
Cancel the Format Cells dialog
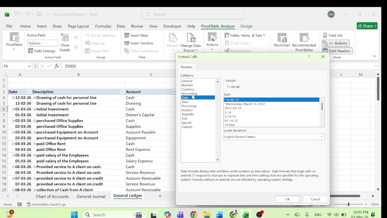click(x=315, y=199)
